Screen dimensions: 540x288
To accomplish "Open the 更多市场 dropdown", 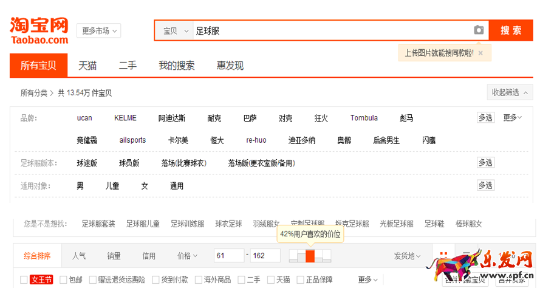I will point(98,30).
